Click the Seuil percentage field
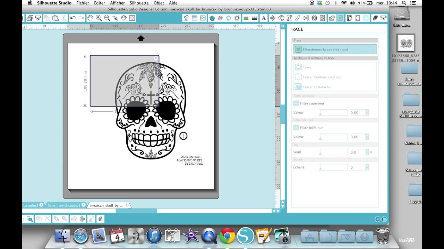The height and width of the screenshot is (249, 444). 357,152
